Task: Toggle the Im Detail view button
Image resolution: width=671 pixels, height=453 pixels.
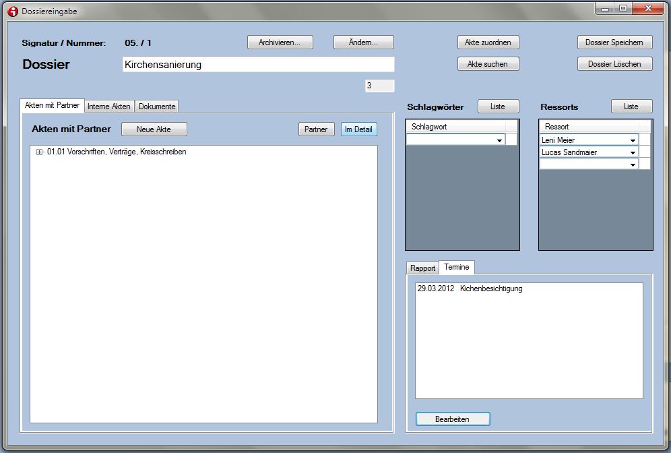Action: (358, 129)
